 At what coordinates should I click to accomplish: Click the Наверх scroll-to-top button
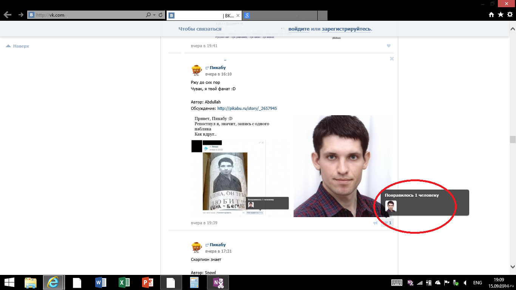[x=18, y=46]
